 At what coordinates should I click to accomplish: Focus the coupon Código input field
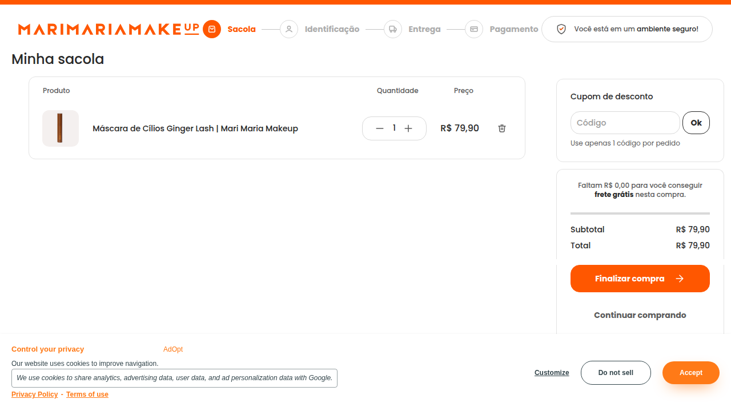[625, 123]
